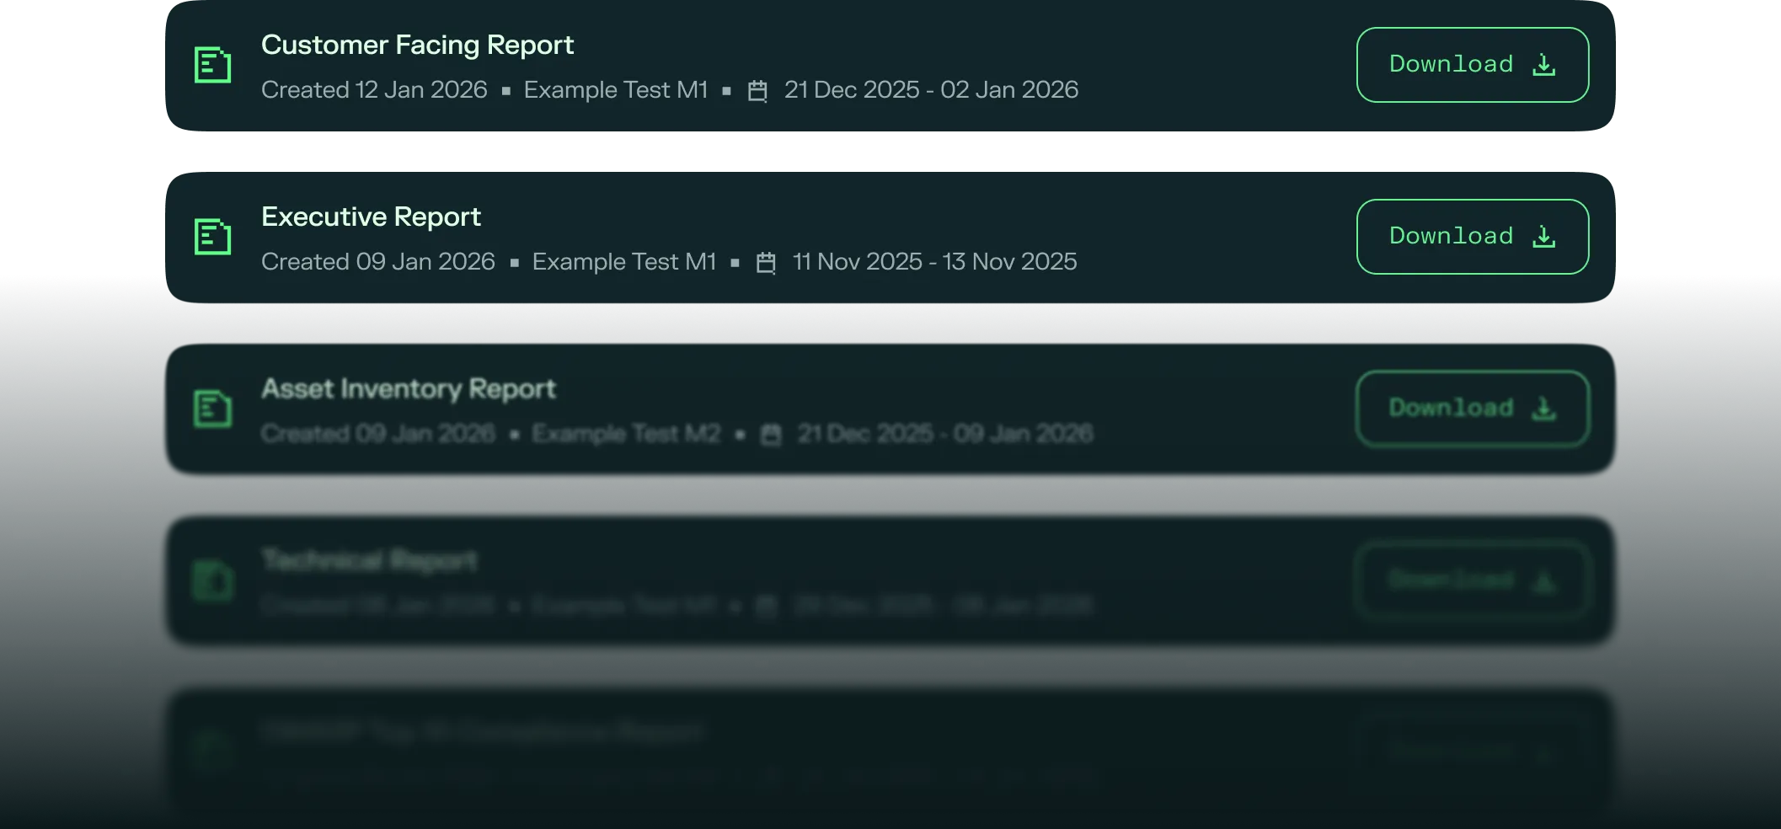Select the 'Example Test M2' text

627,433
